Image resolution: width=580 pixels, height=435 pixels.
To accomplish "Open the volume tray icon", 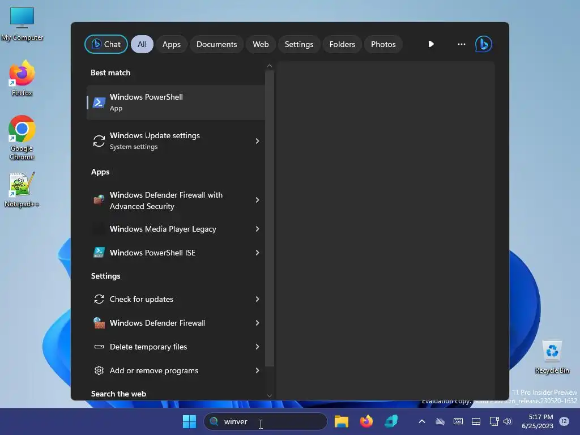I will 507,421.
